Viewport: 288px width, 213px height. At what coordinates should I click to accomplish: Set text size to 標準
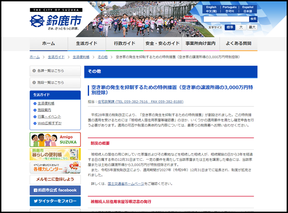tap(230, 27)
